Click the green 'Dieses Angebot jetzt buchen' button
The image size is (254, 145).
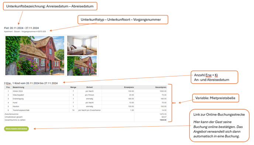click(x=16, y=129)
